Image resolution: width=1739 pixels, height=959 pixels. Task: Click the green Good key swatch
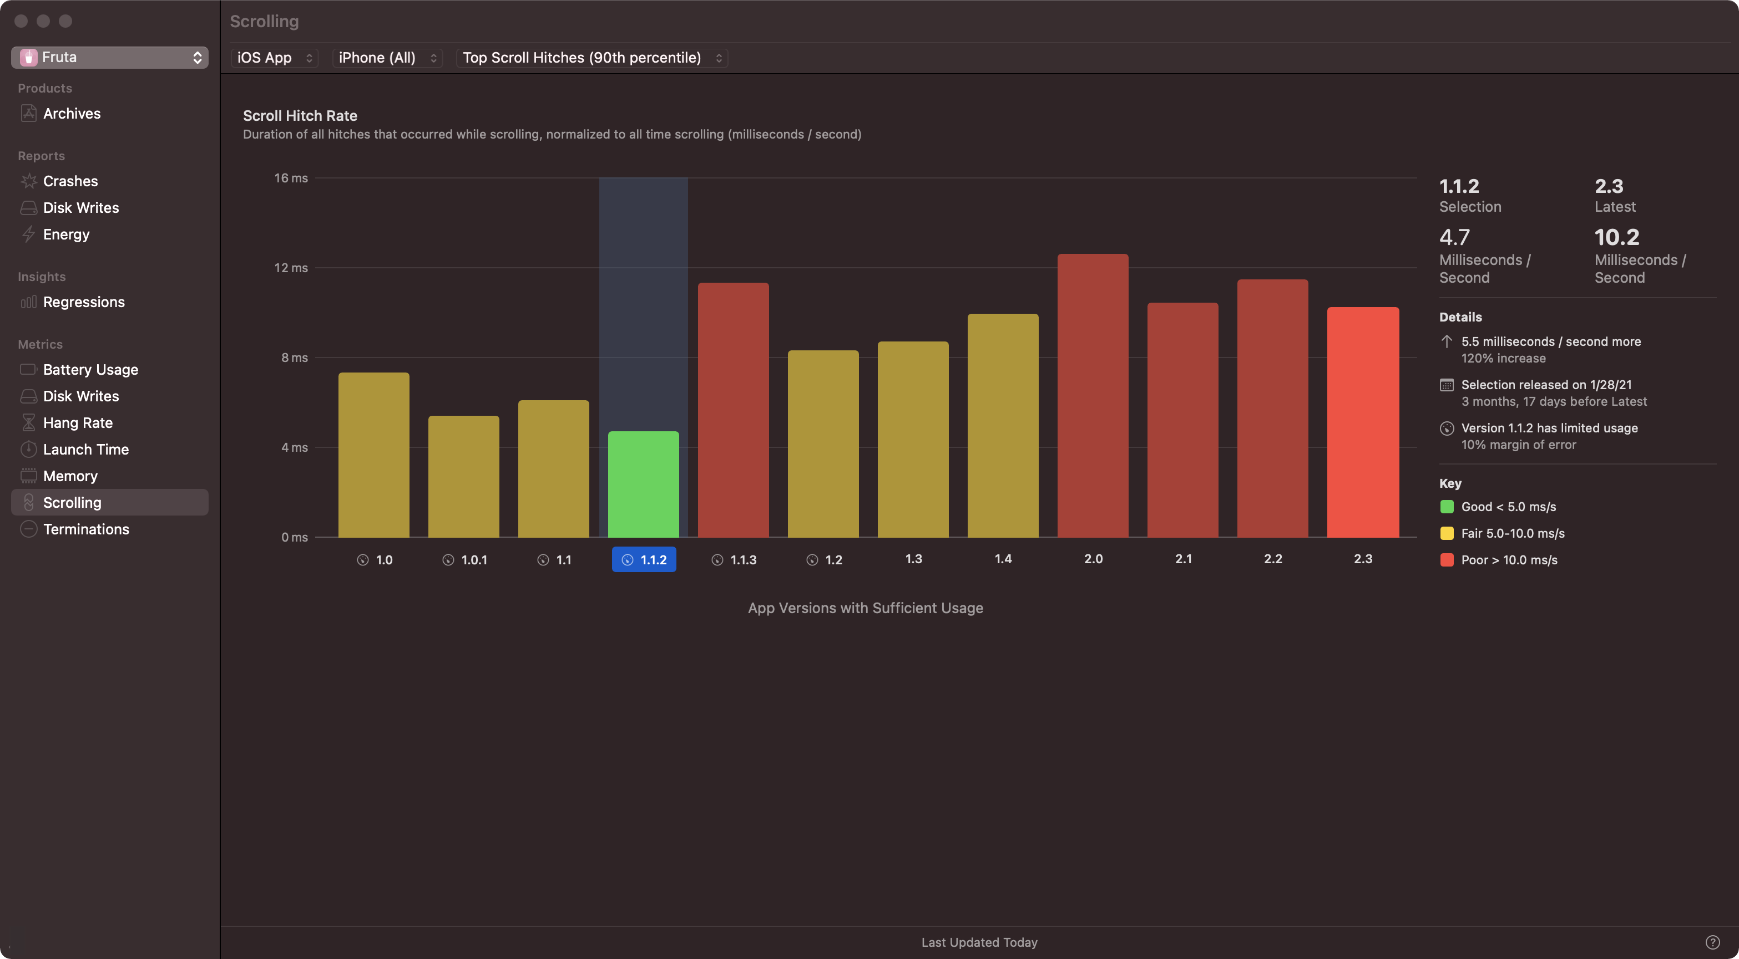point(1447,507)
